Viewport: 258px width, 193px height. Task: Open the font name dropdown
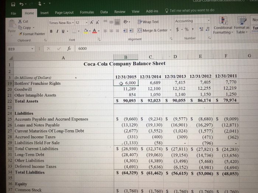point(73,23)
